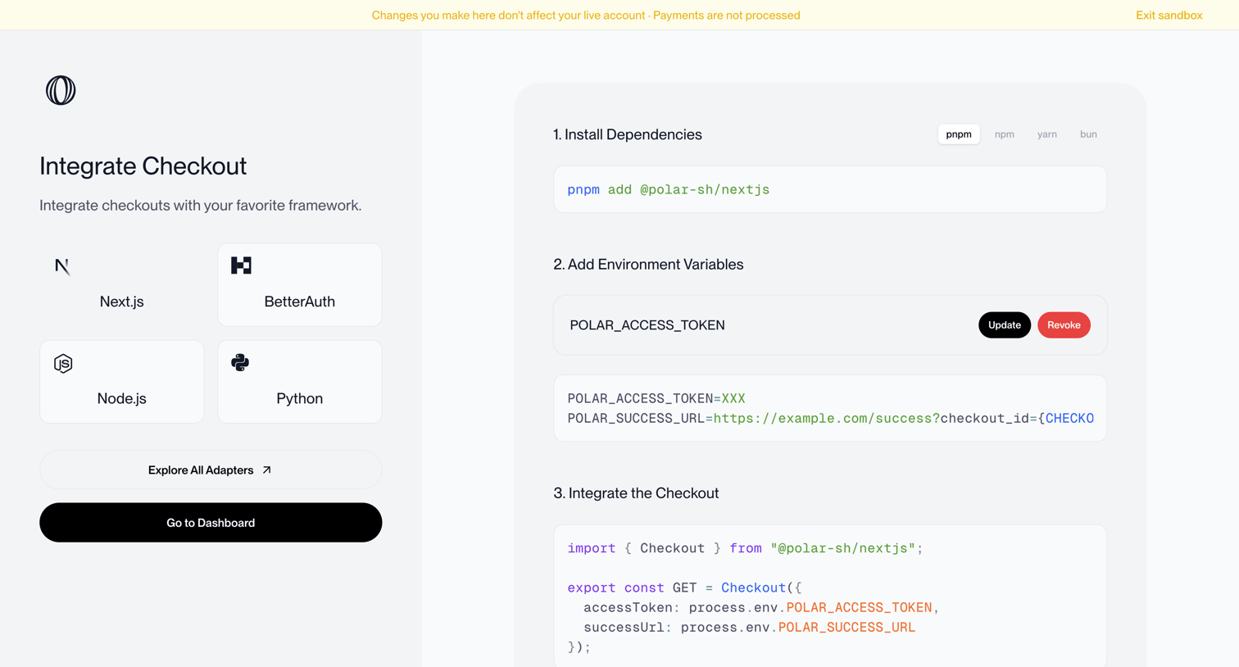Click the POLAR_ACCESS_TOKEN=XXX line
The image size is (1239, 667).
[x=656, y=399]
